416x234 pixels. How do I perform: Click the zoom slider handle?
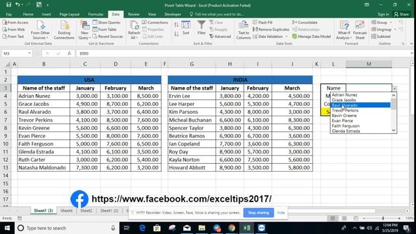point(383,218)
